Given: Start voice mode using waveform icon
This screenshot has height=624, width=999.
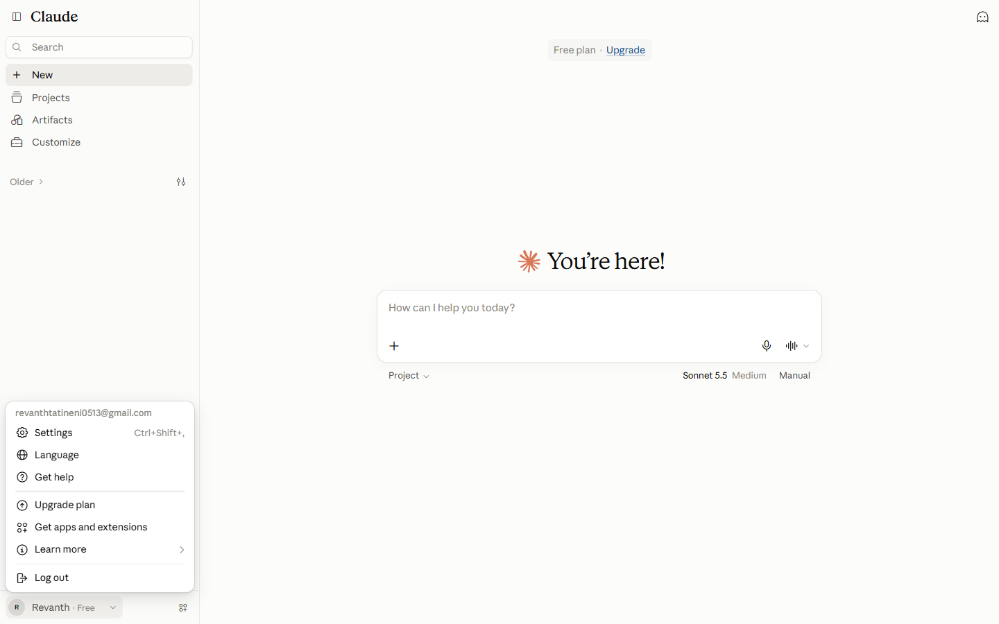Looking at the screenshot, I should [x=792, y=346].
